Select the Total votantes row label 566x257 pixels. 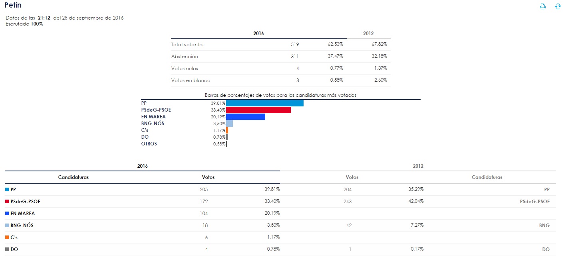point(188,45)
